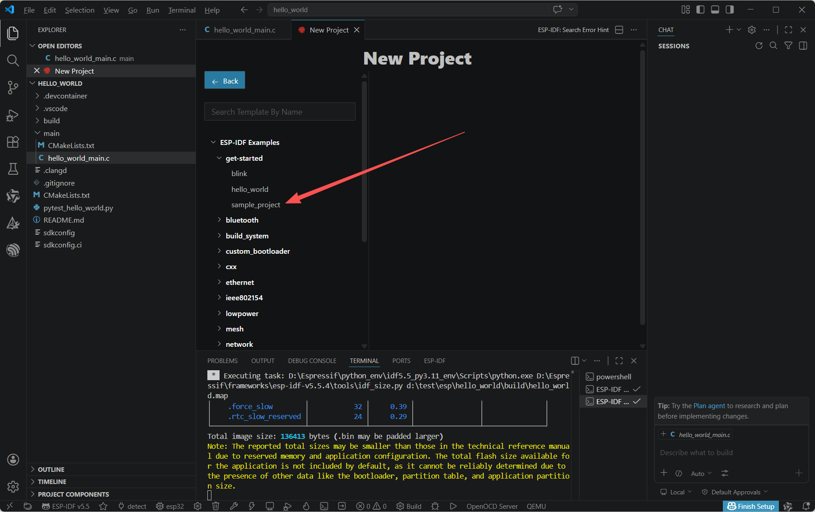Focus the Search Template By Name field
Image resolution: width=815 pixels, height=512 pixels.
[280, 112]
